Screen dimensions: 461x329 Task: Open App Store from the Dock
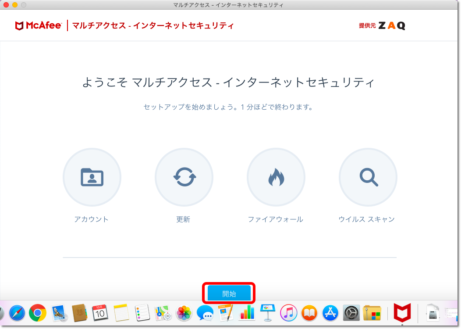click(x=330, y=313)
